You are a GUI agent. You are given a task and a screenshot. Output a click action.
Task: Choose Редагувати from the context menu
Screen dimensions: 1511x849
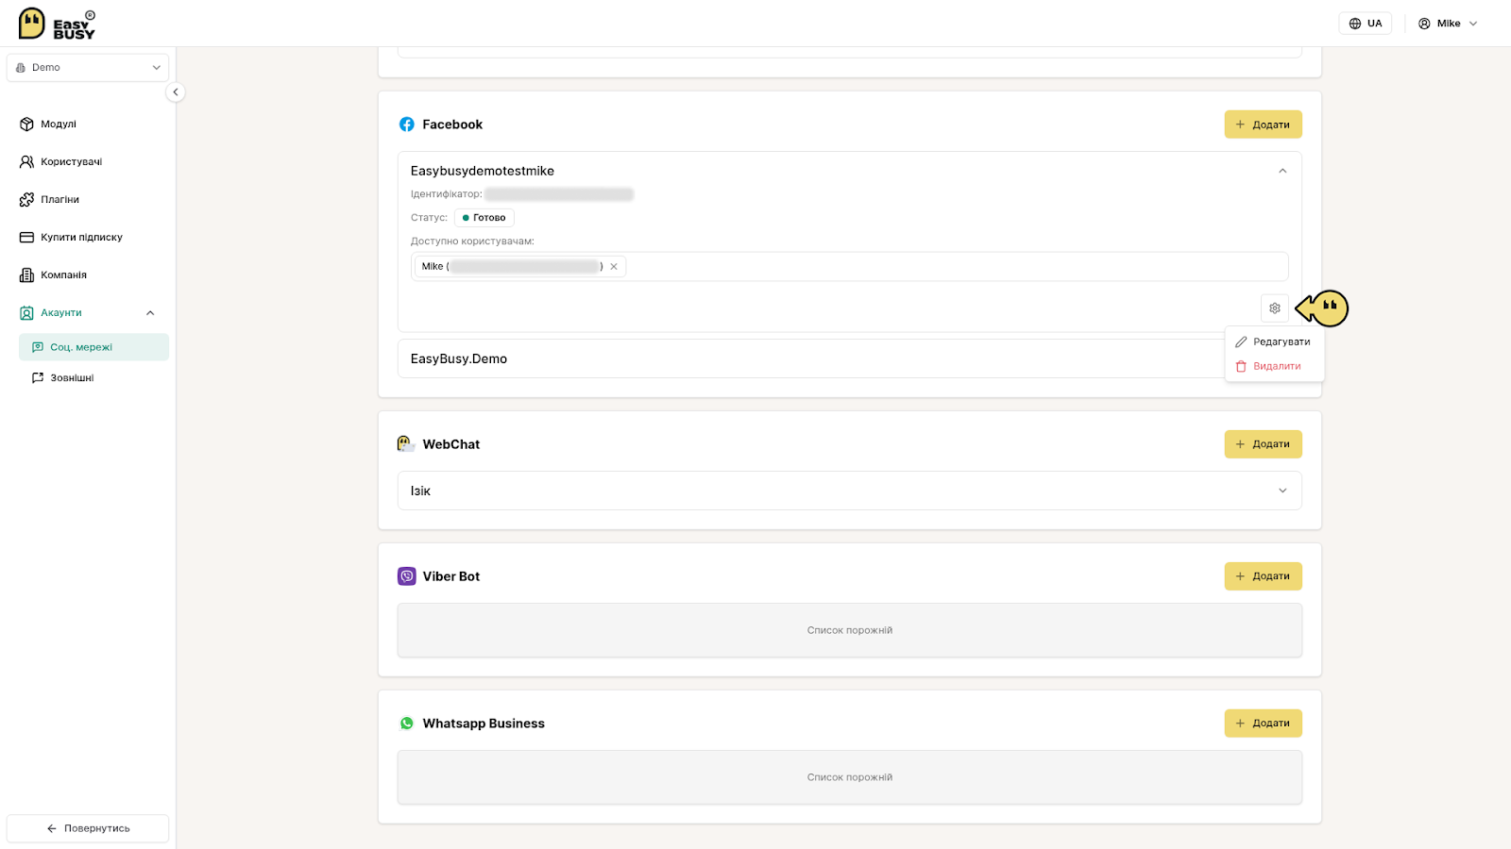[1274, 342]
